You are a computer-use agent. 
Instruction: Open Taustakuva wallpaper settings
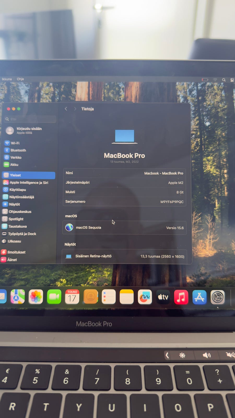tap(14, 226)
